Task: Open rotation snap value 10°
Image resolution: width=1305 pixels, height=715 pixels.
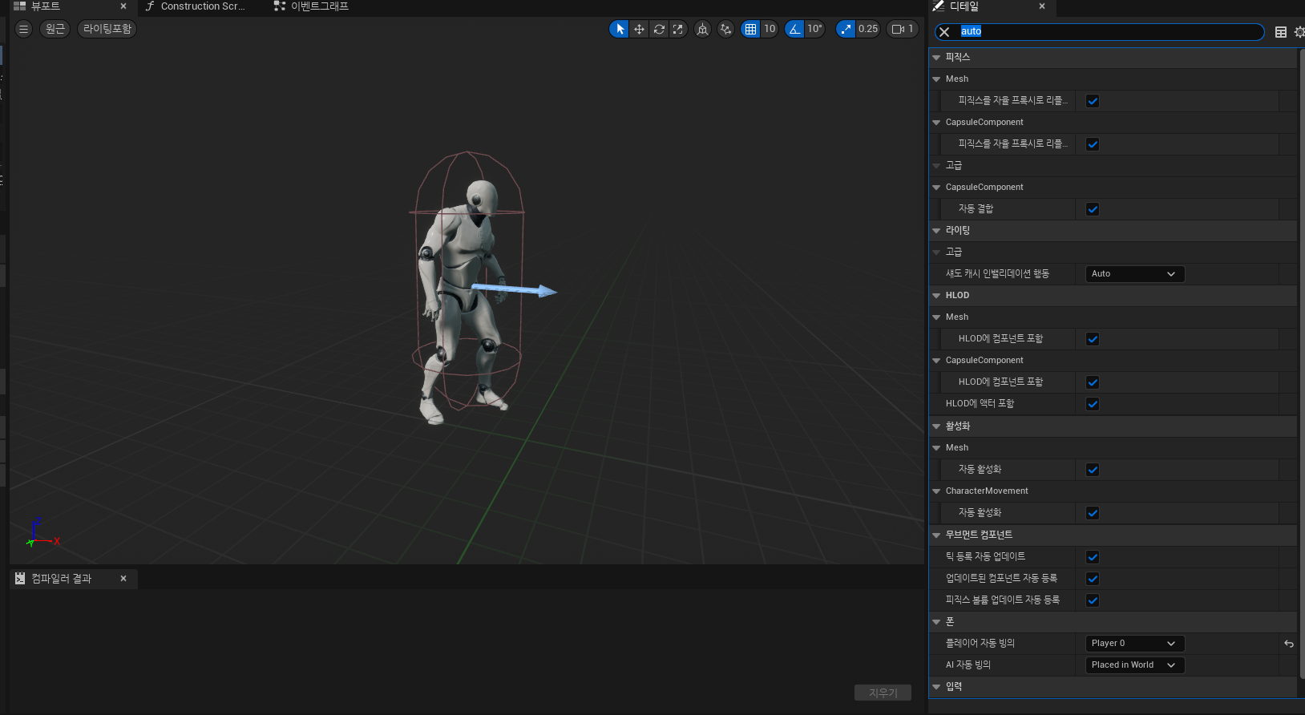Action: tap(815, 29)
